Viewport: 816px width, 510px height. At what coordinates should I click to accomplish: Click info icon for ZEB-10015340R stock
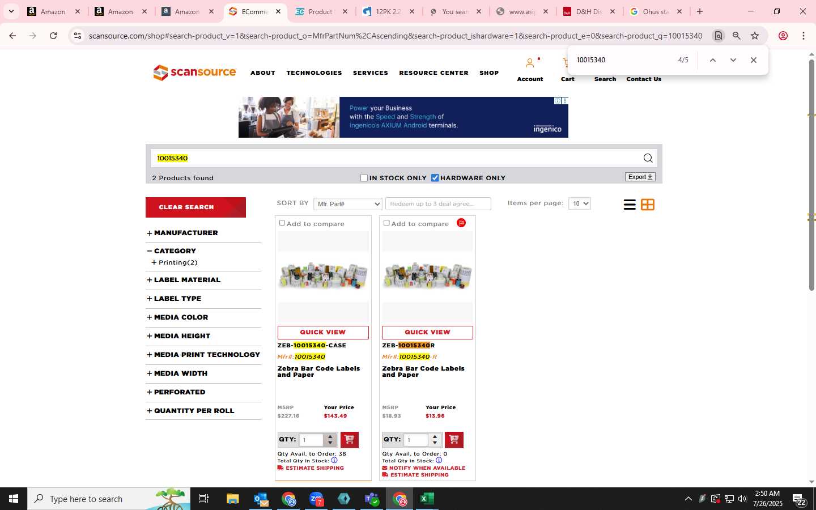(x=439, y=461)
